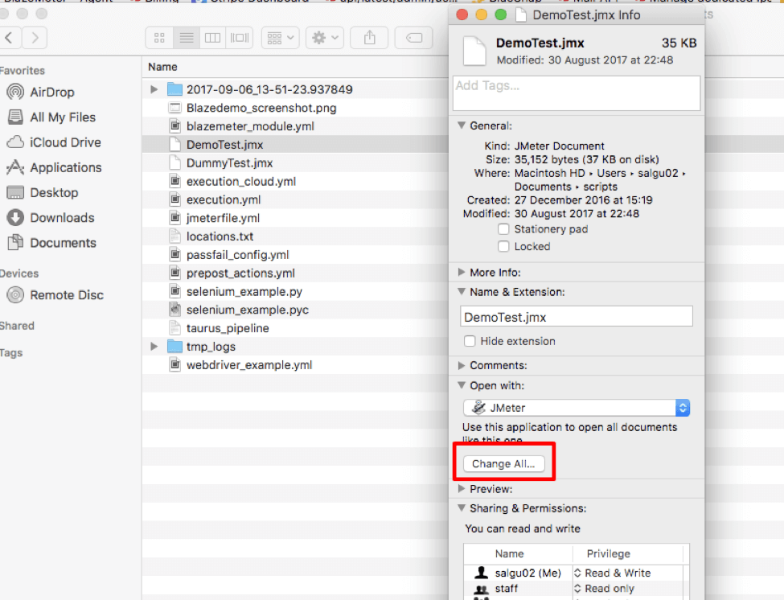Screen dimensions: 784x600
Task: Click the Add Tags field
Action: pyautogui.click(x=577, y=92)
